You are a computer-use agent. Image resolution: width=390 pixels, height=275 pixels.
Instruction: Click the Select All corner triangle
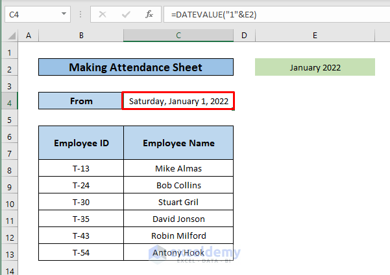[x=10, y=36]
